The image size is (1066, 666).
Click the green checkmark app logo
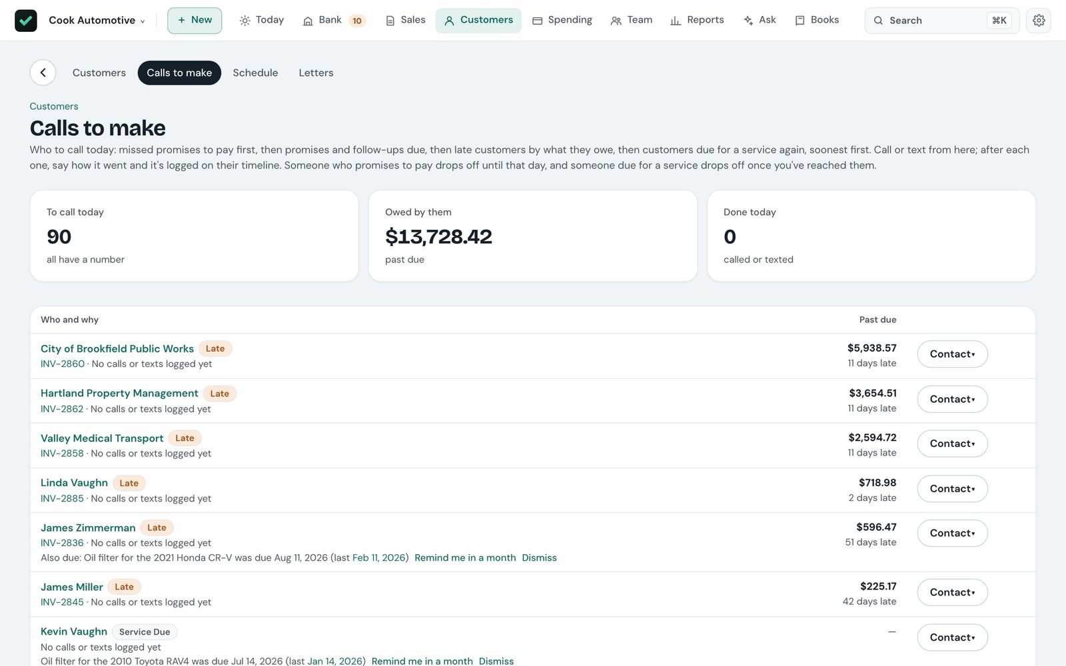pos(26,21)
